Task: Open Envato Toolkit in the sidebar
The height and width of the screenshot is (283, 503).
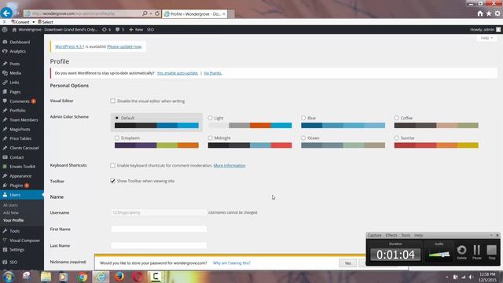Action: point(22,167)
